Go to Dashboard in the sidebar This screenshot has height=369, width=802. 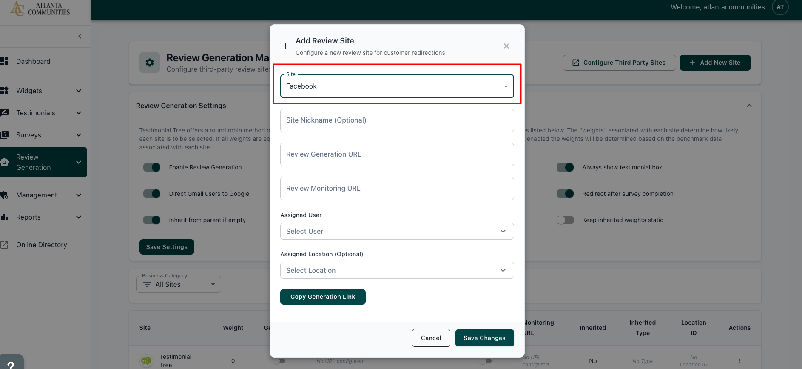click(x=33, y=61)
